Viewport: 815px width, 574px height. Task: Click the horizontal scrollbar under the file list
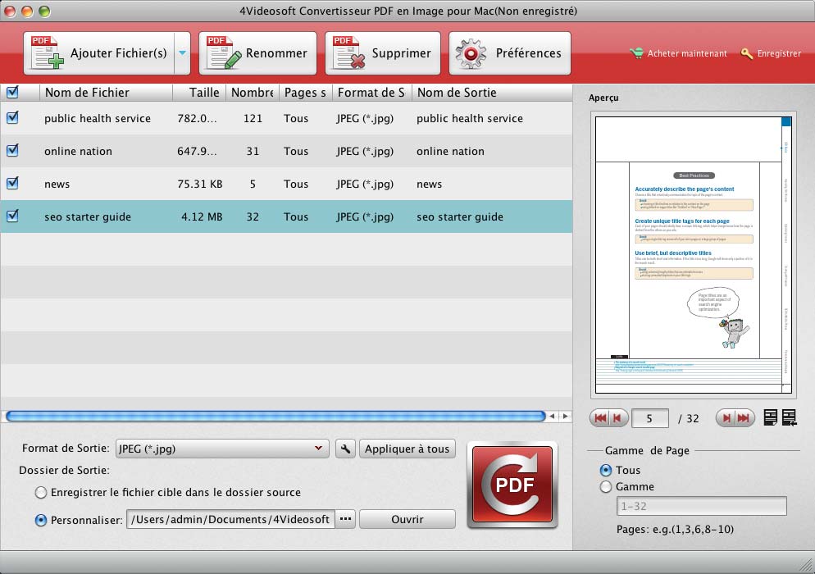(275, 417)
